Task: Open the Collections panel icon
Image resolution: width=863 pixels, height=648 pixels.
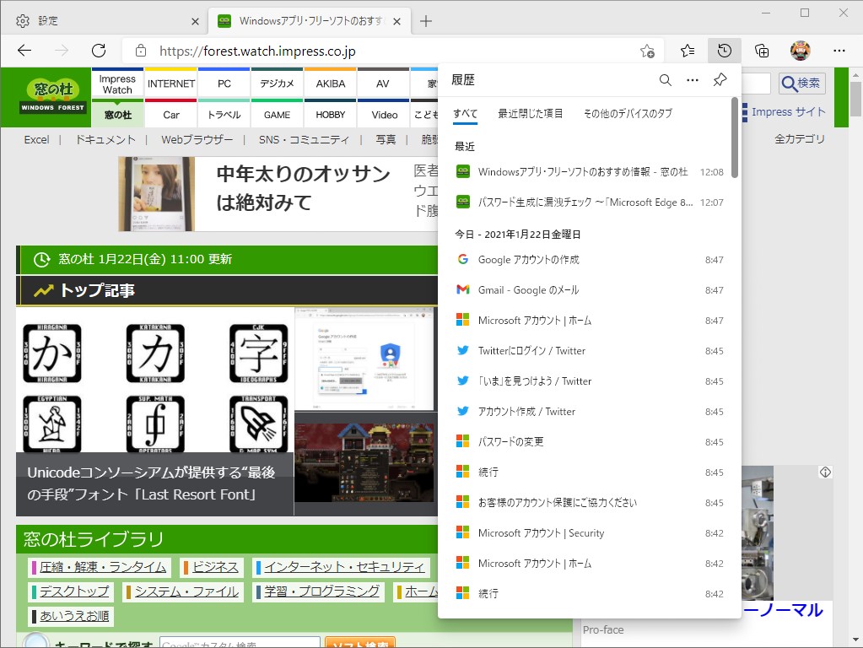Action: pyautogui.click(x=762, y=51)
